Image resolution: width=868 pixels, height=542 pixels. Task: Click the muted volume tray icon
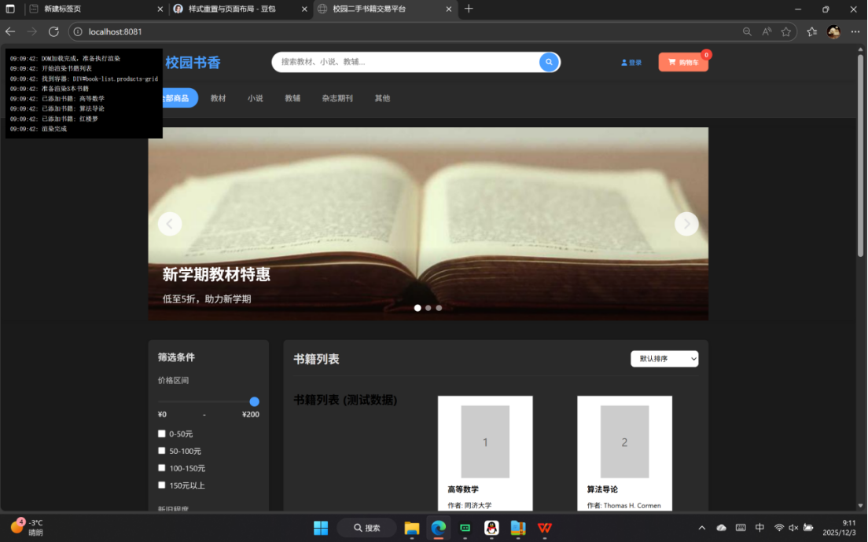point(793,528)
